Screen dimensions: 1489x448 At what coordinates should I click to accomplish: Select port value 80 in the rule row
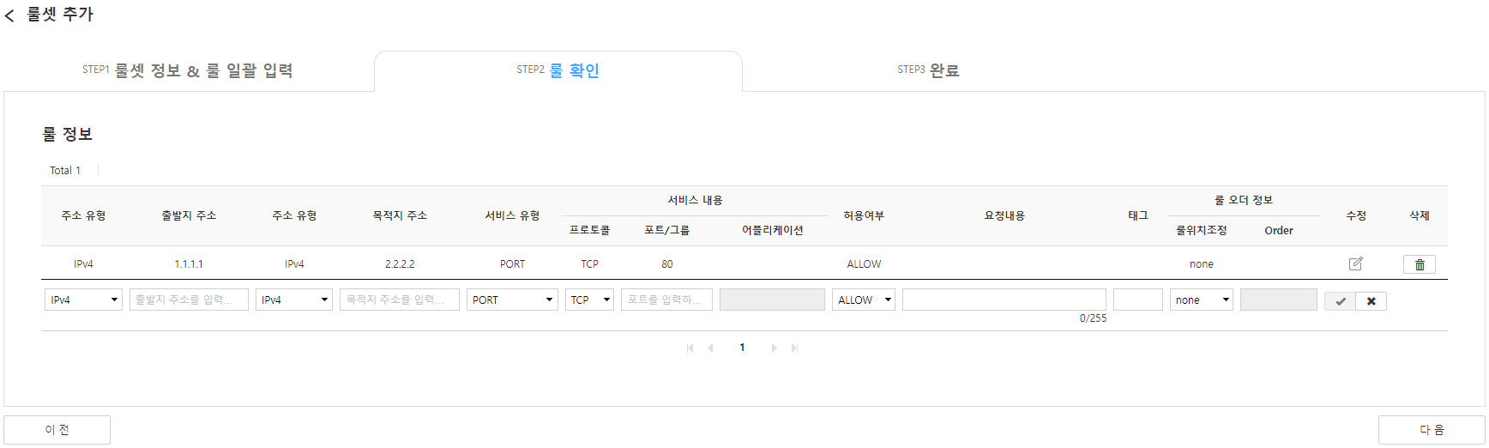[667, 264]
